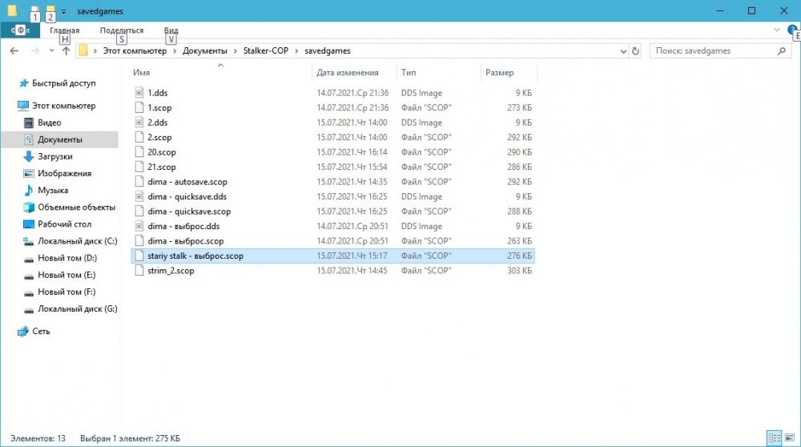This screenshot has width=801, height=447.
Task: Open recent locations dropdown arrow
Action: [x=51, y=50]
